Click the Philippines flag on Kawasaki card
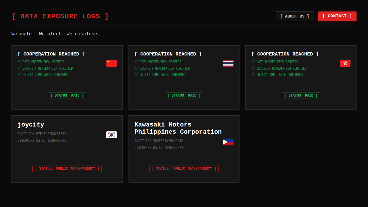Screen dimensions: 368x207 pyautogui.click(x=228, y=142)
